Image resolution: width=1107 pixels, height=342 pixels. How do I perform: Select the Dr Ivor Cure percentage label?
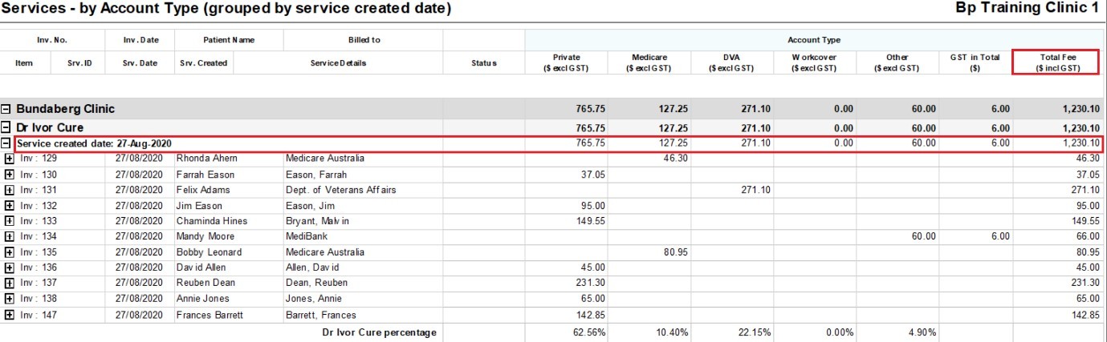pyautogui.click(x=379, y=332)
